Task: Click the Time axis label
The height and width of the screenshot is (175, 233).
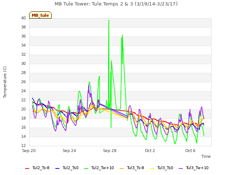Action: pyautogui.click(x=206, y=156)
